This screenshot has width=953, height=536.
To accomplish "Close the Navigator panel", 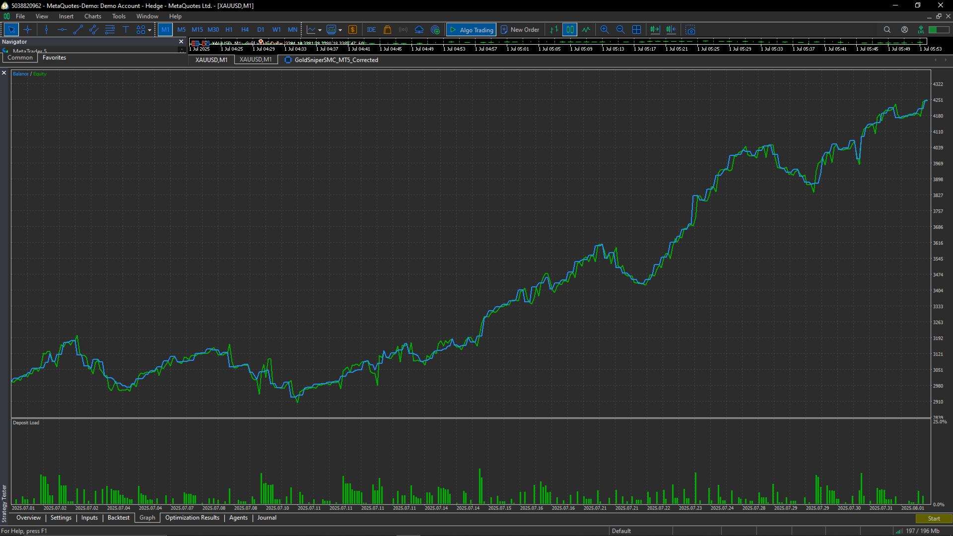I will (x=181, y=42).
